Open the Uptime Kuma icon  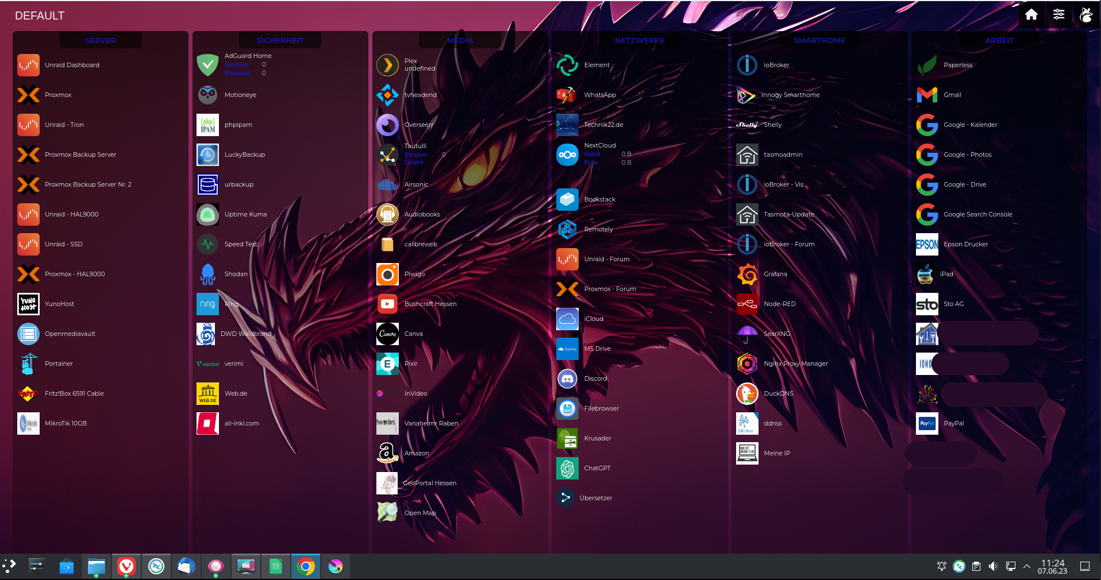tap(207, 214)
